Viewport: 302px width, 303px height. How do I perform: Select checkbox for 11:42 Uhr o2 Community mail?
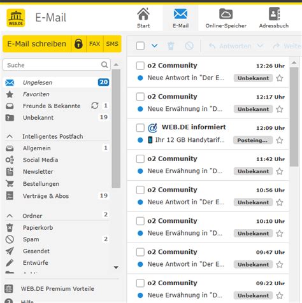click(140, 159)
